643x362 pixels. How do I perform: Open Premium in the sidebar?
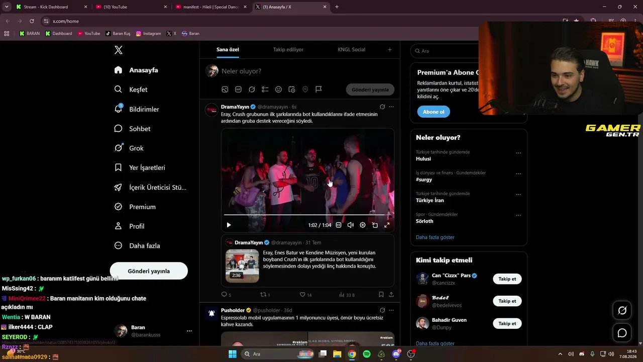pyautogui.click(x=135, y=207)
